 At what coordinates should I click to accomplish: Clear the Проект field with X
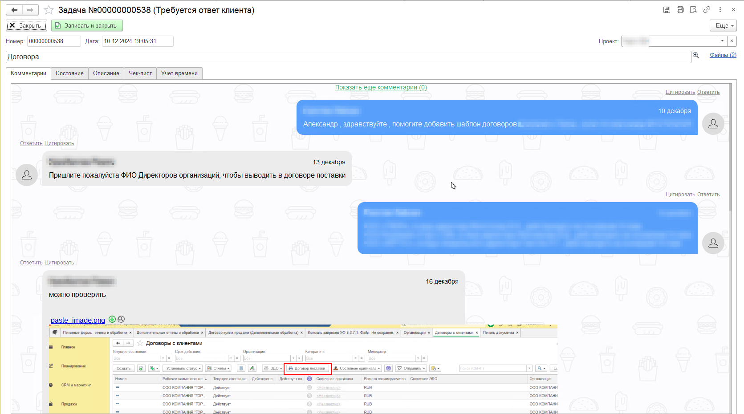732,41
